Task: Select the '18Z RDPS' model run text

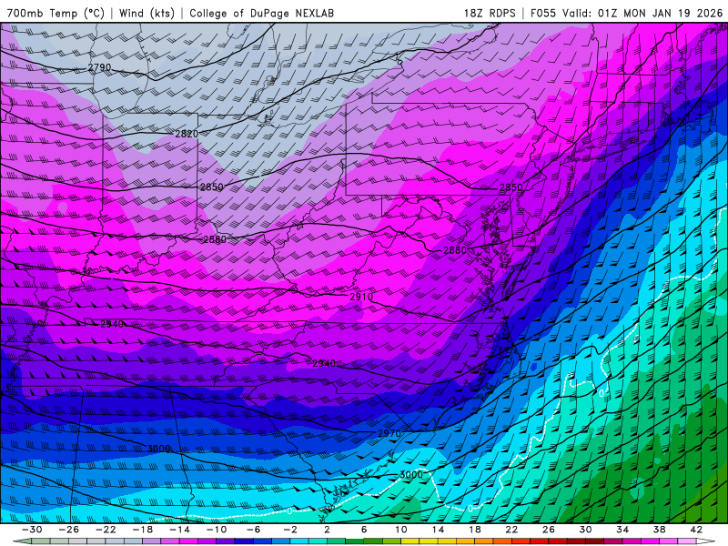Action: coord(490,13)
